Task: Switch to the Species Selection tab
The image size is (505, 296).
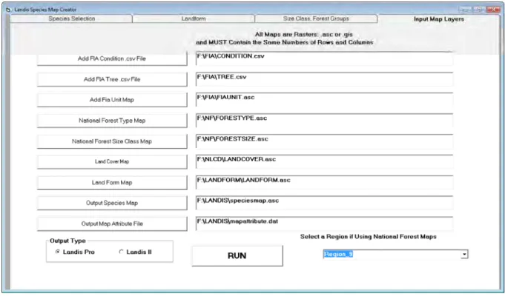Action: 71,18
